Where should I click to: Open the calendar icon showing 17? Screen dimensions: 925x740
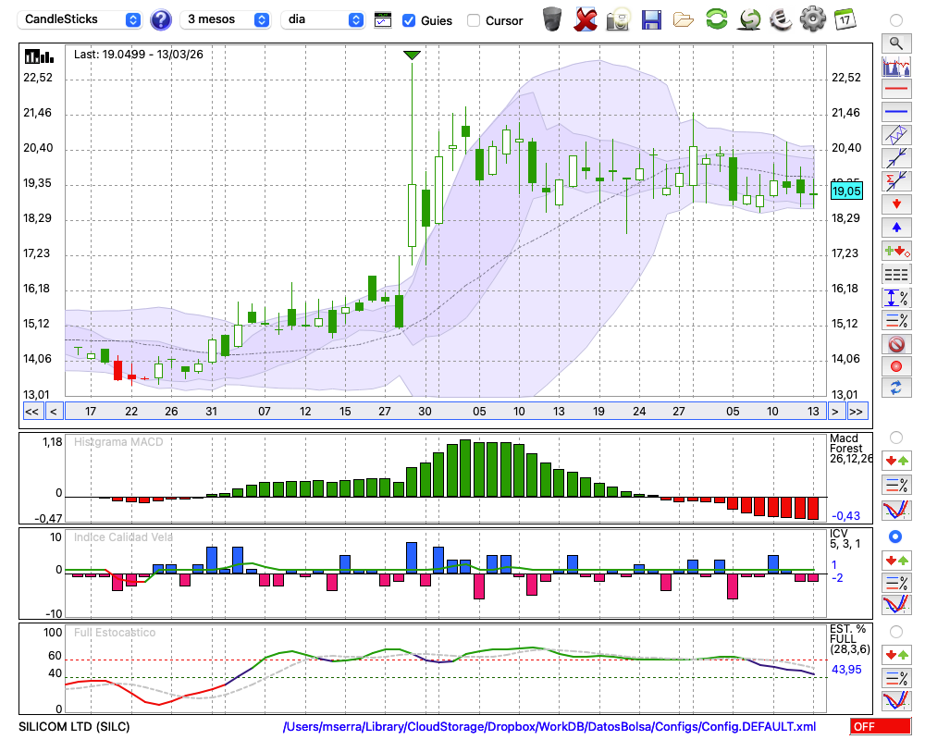pyautogui.click(x=844, y=18)
